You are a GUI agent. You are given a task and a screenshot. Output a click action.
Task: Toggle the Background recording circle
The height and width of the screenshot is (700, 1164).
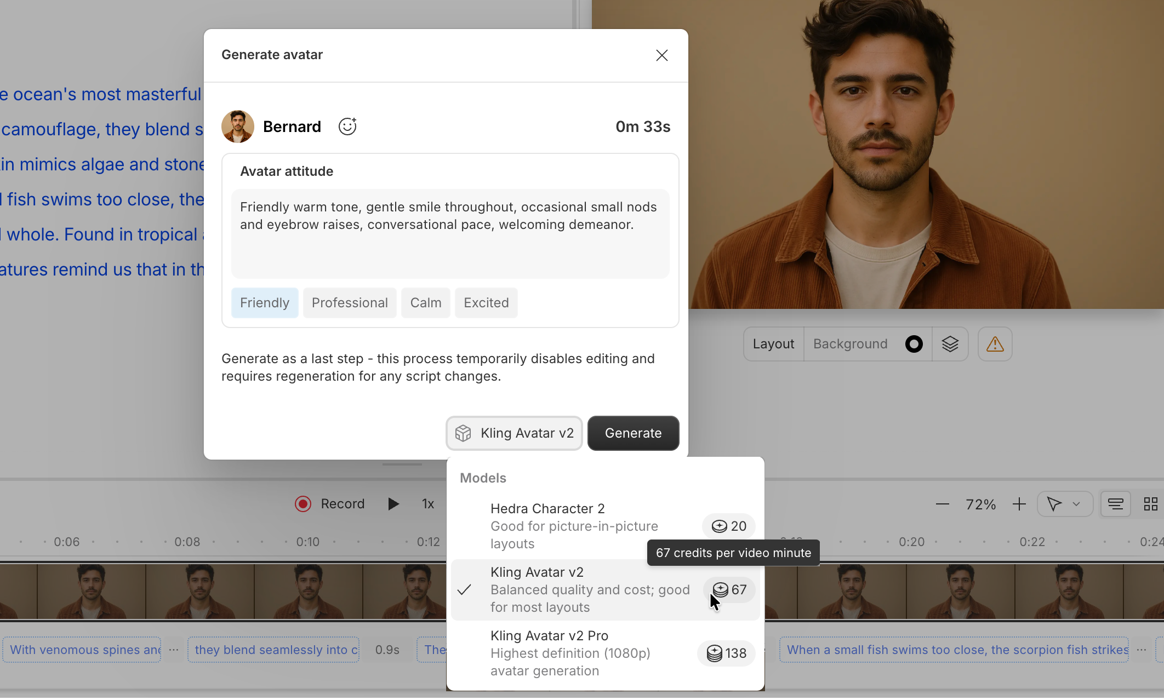(914, 343)
